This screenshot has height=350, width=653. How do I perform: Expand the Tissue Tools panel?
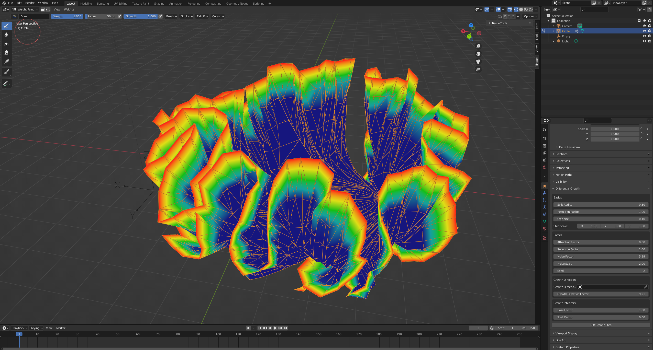[499, 23]
